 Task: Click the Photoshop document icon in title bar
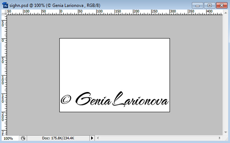pyautogui.click(x=5, y=5)
